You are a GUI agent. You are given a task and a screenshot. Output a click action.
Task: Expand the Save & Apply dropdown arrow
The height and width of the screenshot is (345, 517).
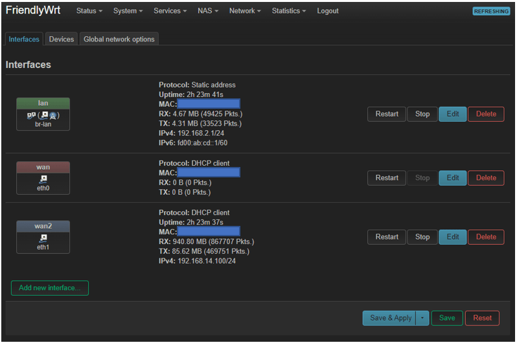coord(422,318)
